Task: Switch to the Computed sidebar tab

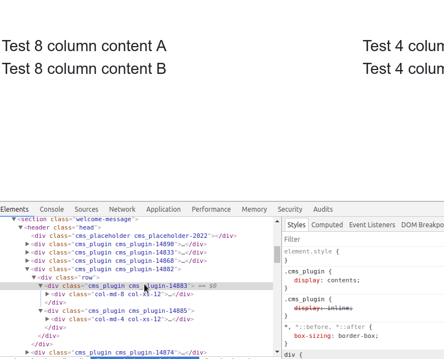Action: 327,225
